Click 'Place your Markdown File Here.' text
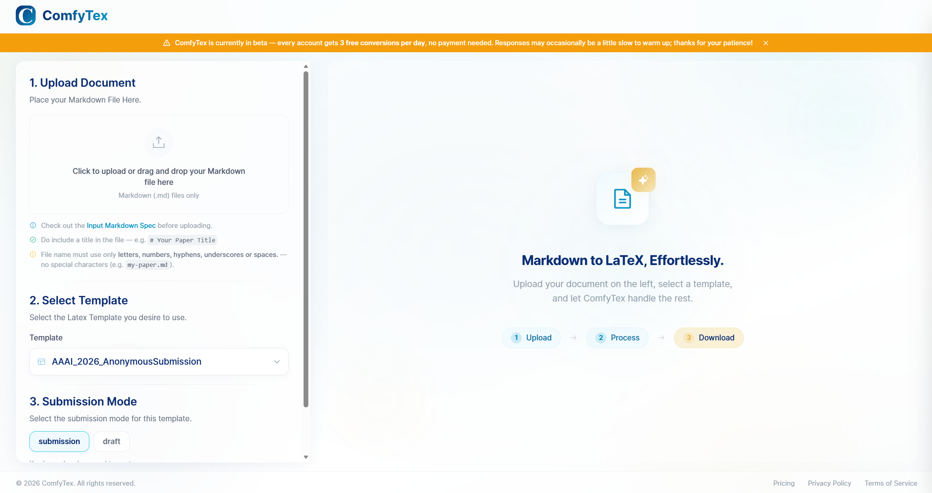932x493 pixels. [85, 100]
